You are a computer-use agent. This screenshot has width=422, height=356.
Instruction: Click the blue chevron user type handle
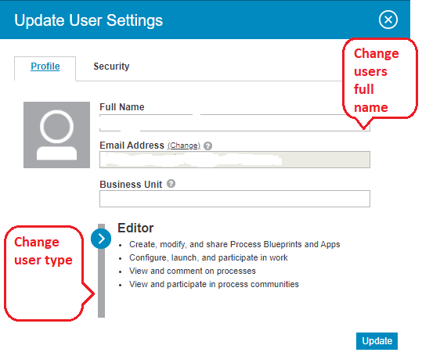click(x=101, y=239)
